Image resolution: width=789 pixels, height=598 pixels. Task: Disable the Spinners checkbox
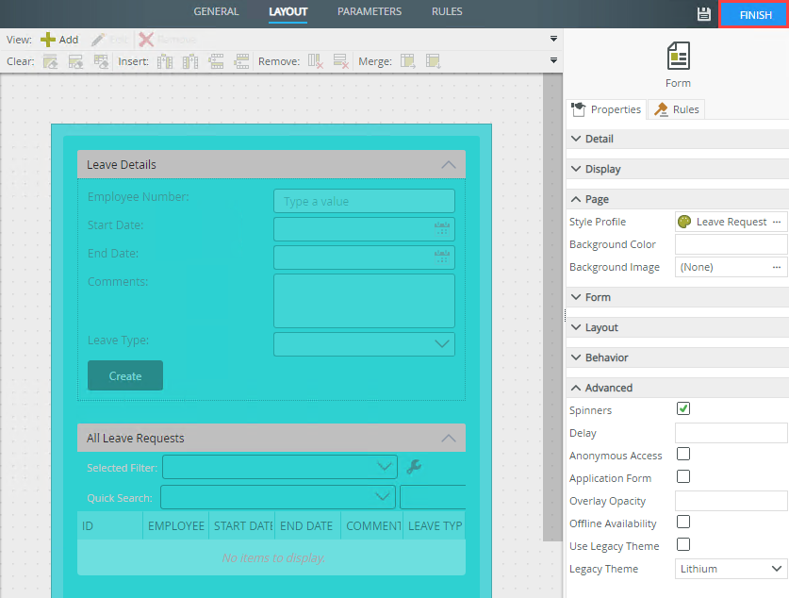coord(683,409)
